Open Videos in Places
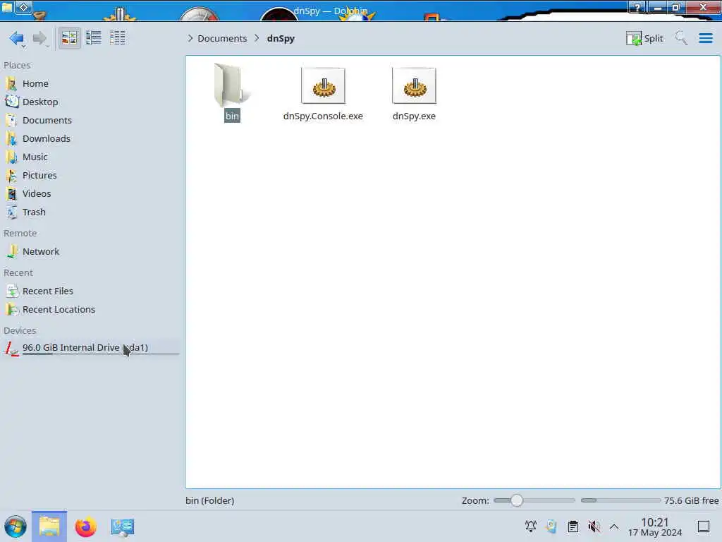 point(90,194)
